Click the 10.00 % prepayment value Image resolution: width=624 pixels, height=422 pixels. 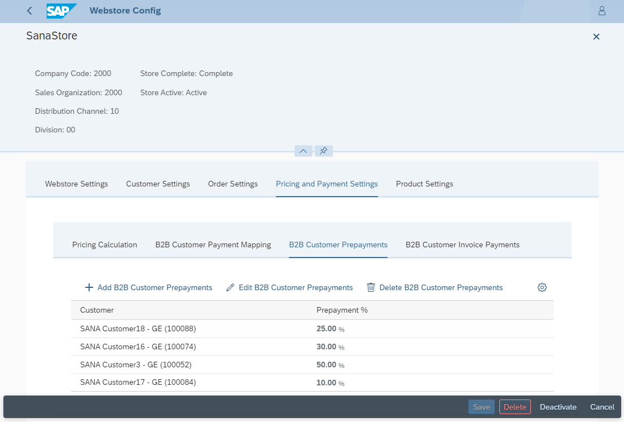(x=330, y=383)
